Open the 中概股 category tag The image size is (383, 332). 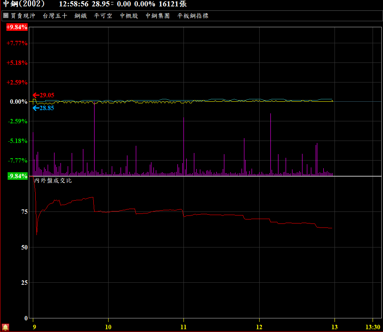pyautogui.click(x=129, y=16)
